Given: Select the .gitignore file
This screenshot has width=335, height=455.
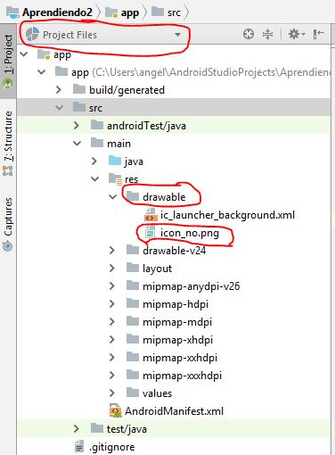Looking at the screenshot, I should coord(111,447).
